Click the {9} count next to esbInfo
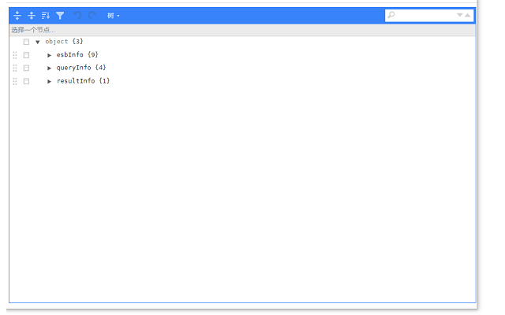 click(93, 54)
